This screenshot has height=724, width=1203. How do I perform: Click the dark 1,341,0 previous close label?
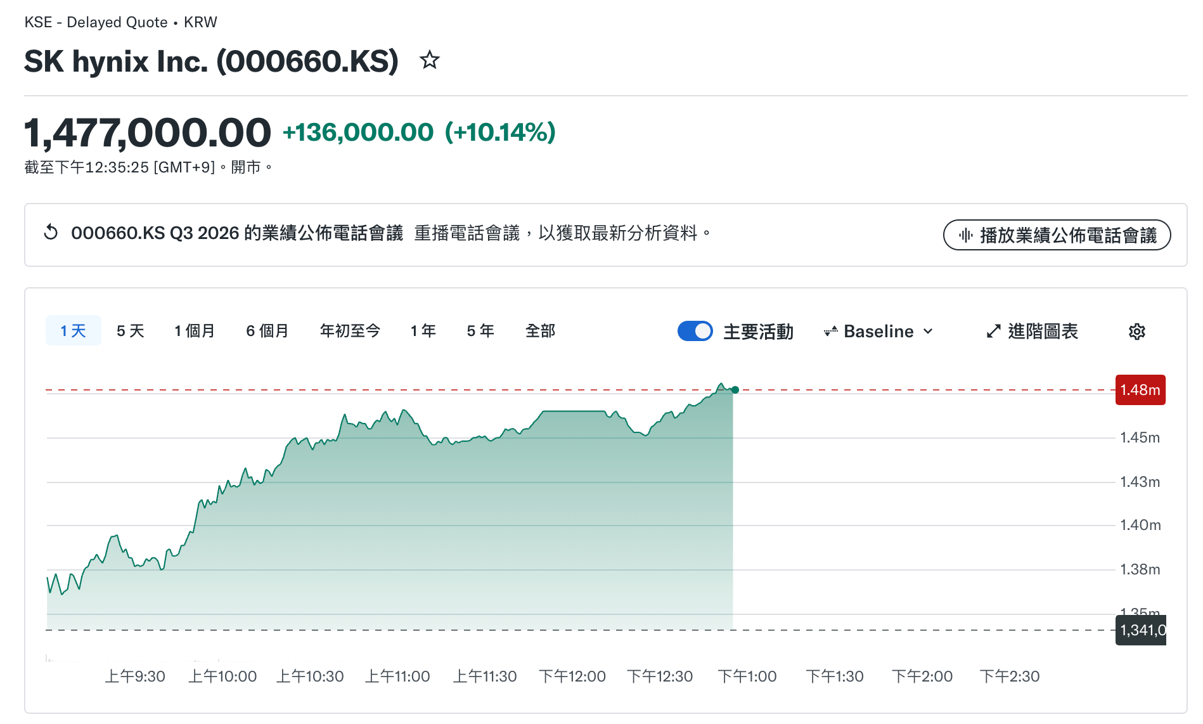(x=1141, y=630)
